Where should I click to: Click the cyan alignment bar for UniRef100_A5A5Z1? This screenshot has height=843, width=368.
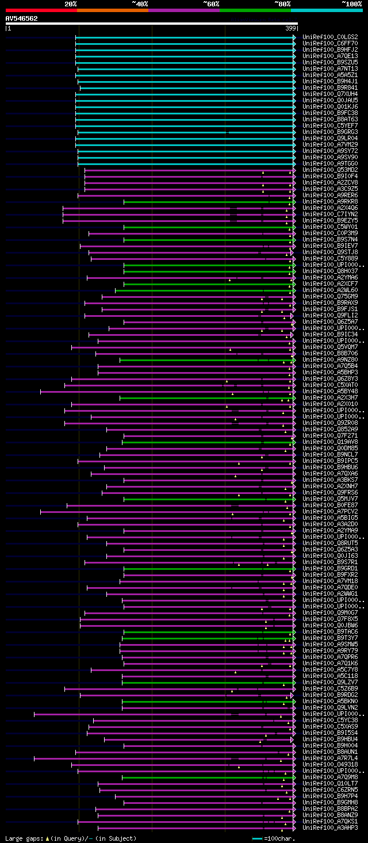click(185, 75)
